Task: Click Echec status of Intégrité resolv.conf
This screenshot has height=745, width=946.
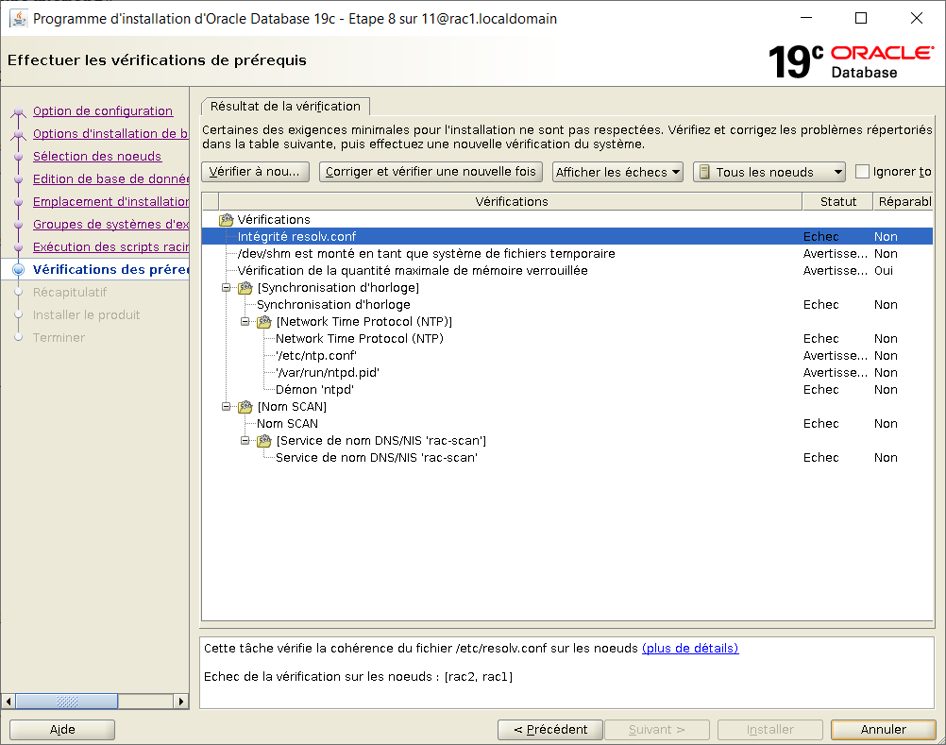Action: [820, 236]
